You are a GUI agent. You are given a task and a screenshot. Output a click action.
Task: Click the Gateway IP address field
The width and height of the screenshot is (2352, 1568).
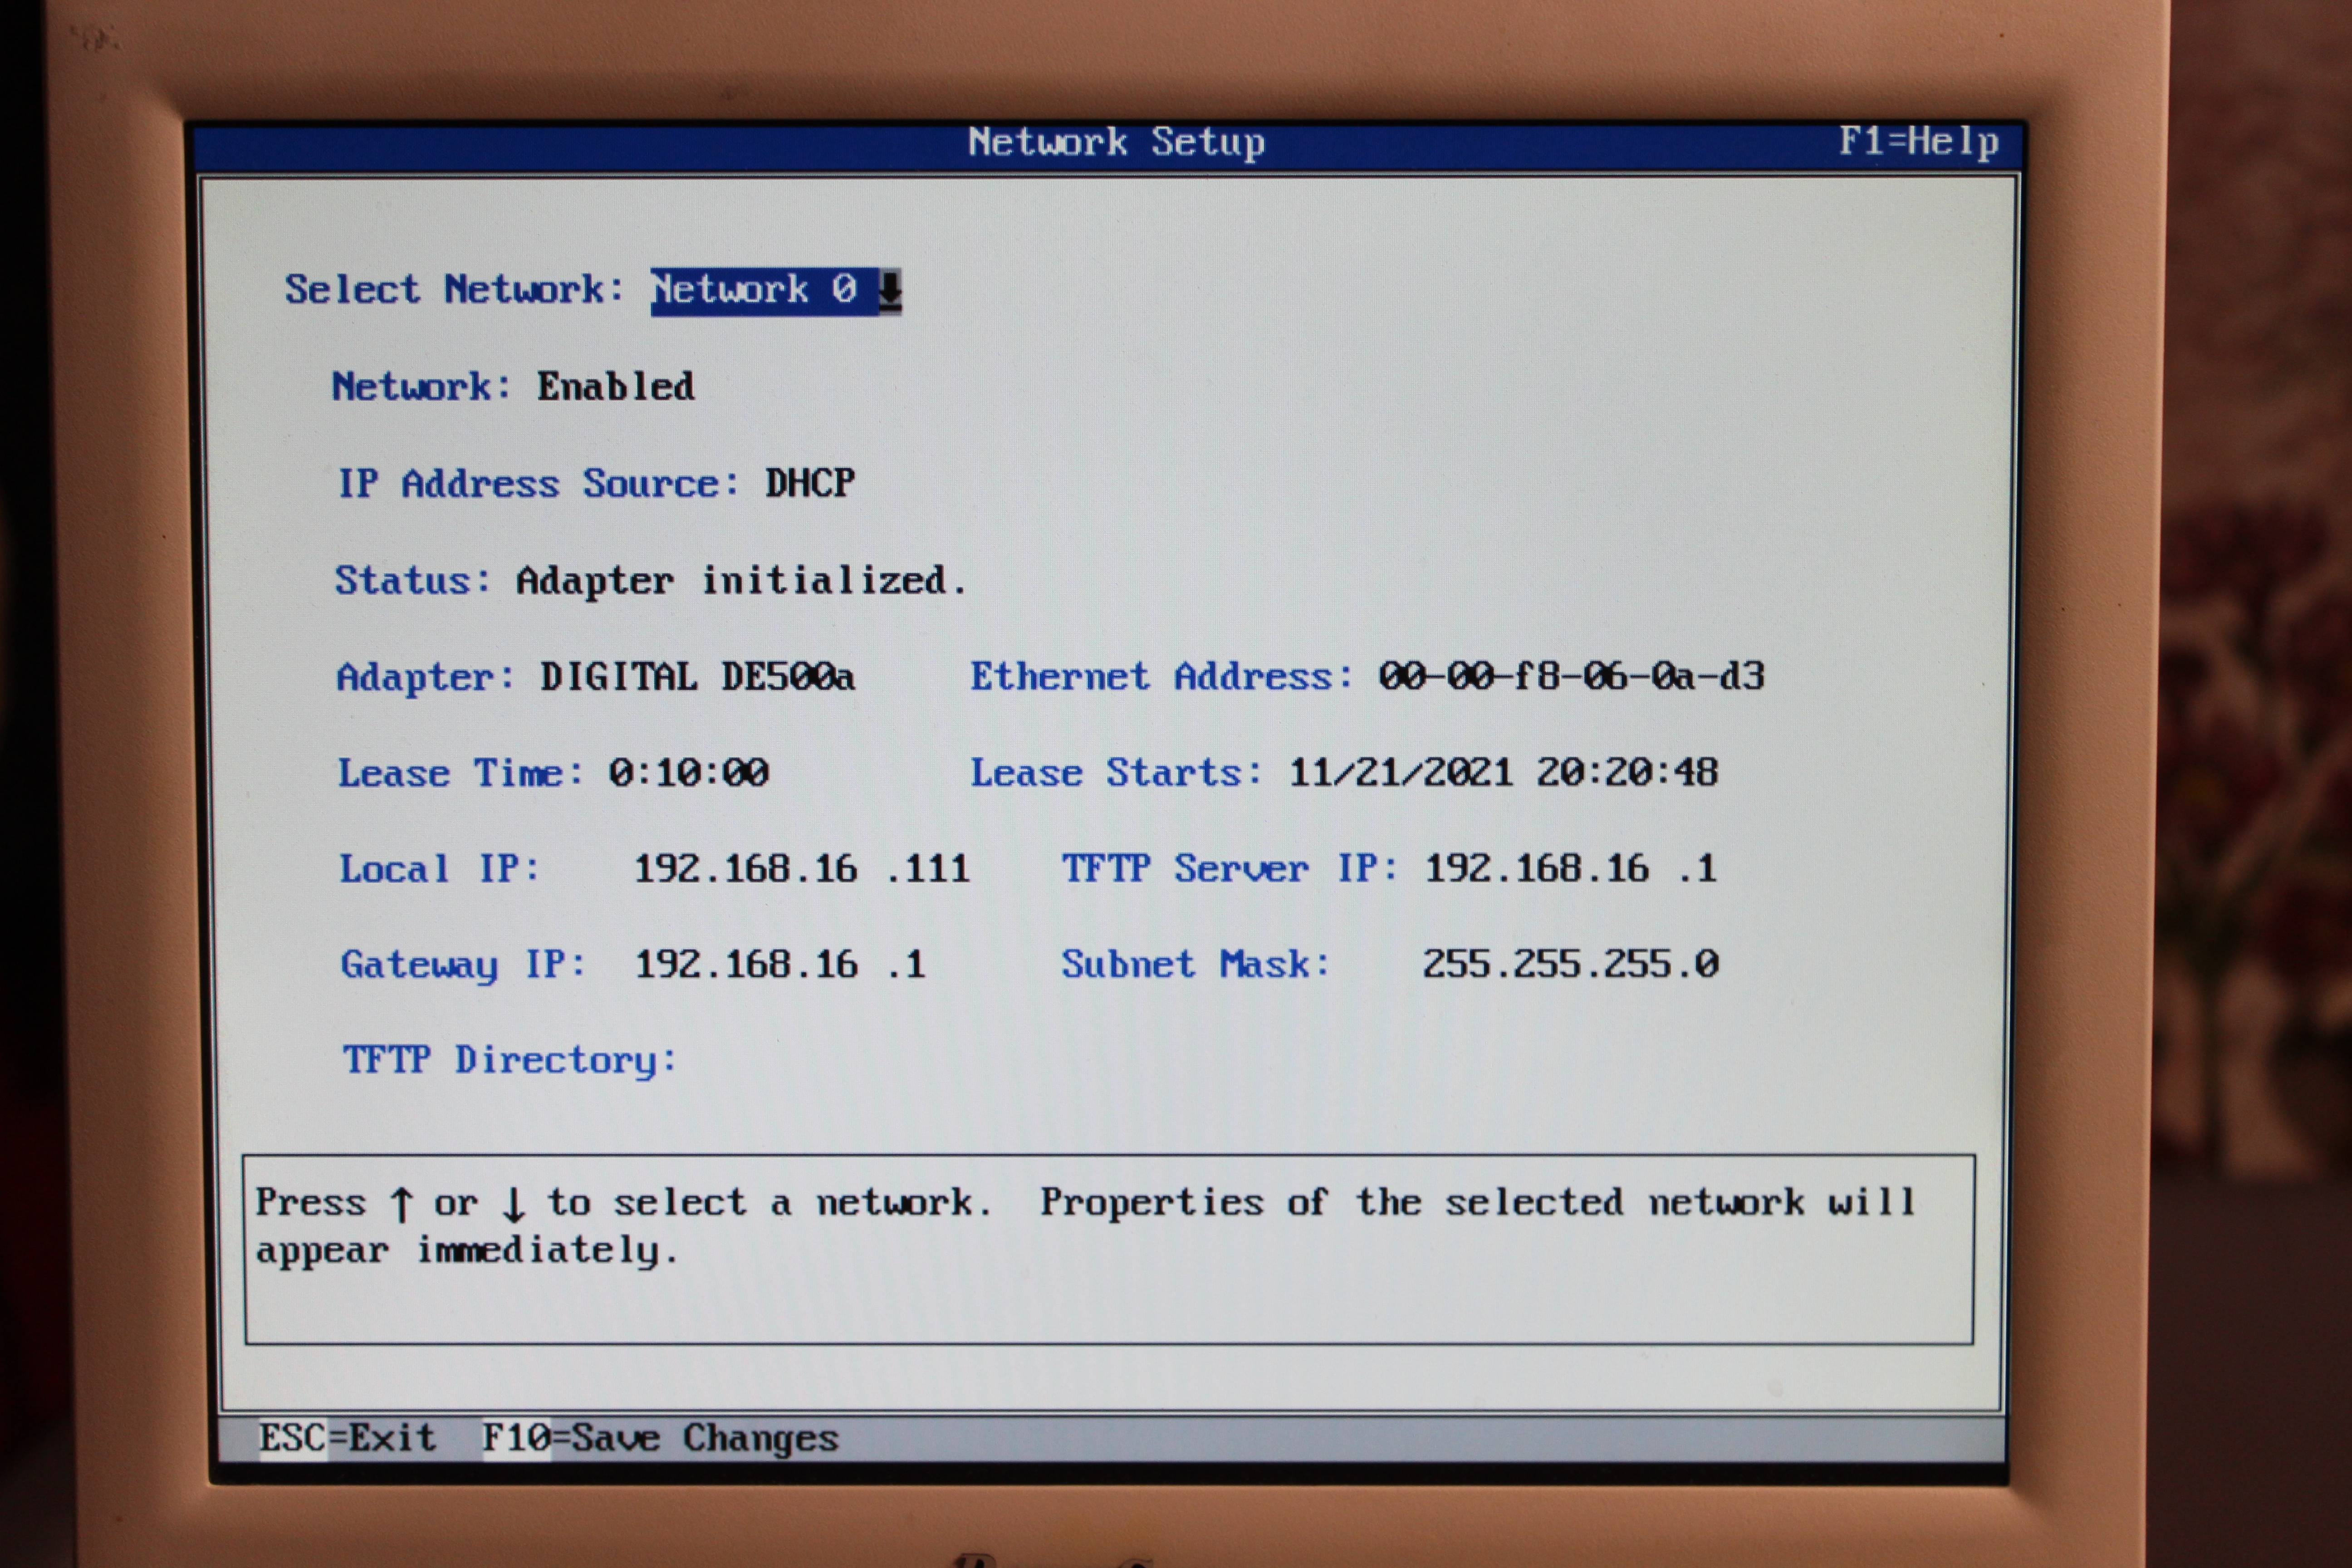click(780, 965)
